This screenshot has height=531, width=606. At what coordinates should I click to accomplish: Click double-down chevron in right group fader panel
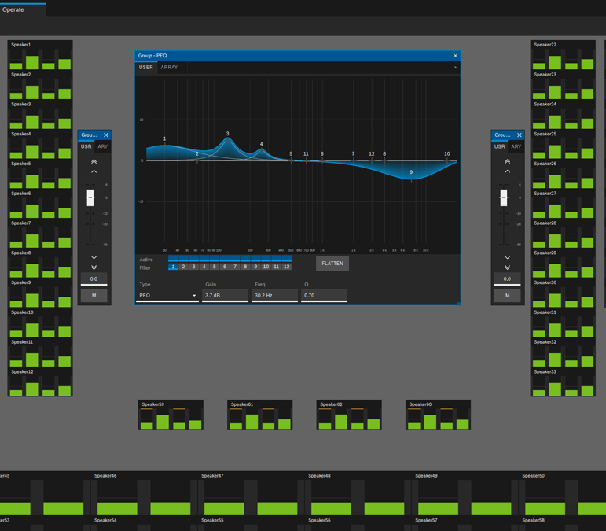[507, 267]
